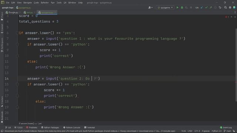Open the Navigate menu
This screenshot has width=237, height=133.
point(28,3)
